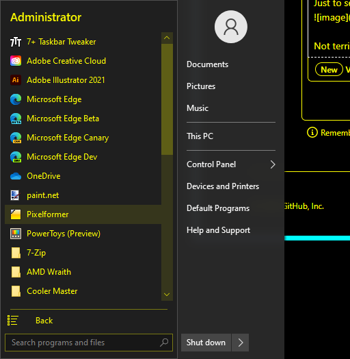Screen dimensions: 350x359
Task: Click the Pixelformer icon
Action: tap(16, 214)
